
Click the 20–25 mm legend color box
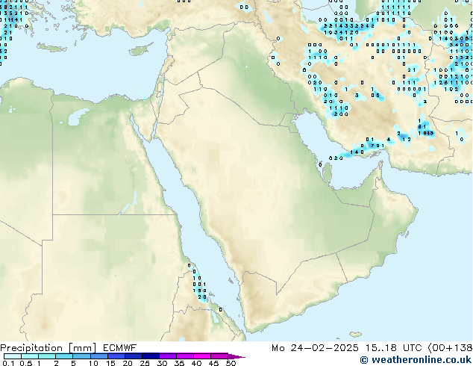click(x=134, y=356)
